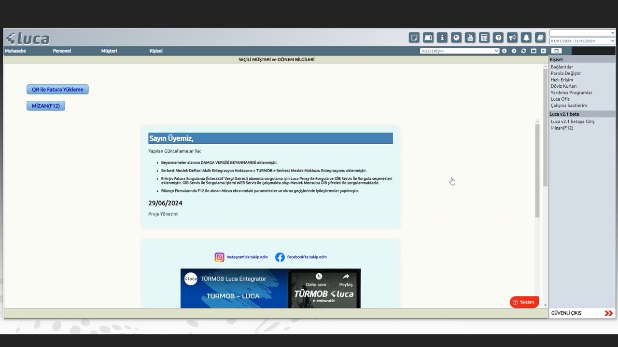Open Luca v2.1 betaya Giriş link
The height and width of the screenshot is (347, 618).
click(573, 121)
